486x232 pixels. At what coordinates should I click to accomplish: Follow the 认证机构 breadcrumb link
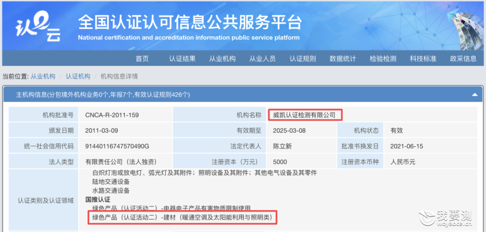pos(78,76)
